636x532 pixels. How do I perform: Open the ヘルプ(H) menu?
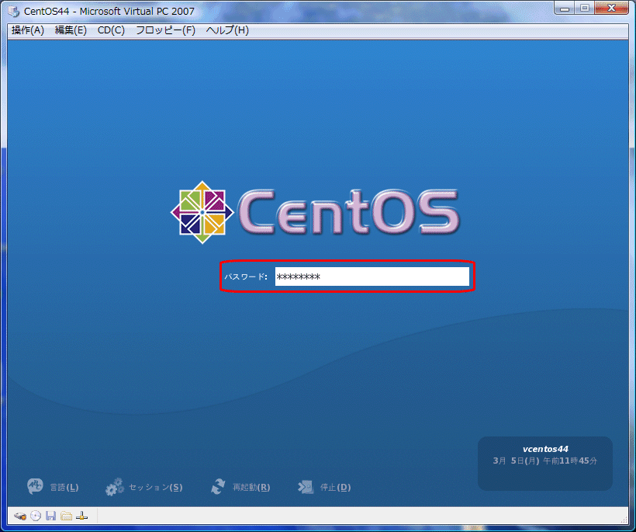[x=227, y=30]
